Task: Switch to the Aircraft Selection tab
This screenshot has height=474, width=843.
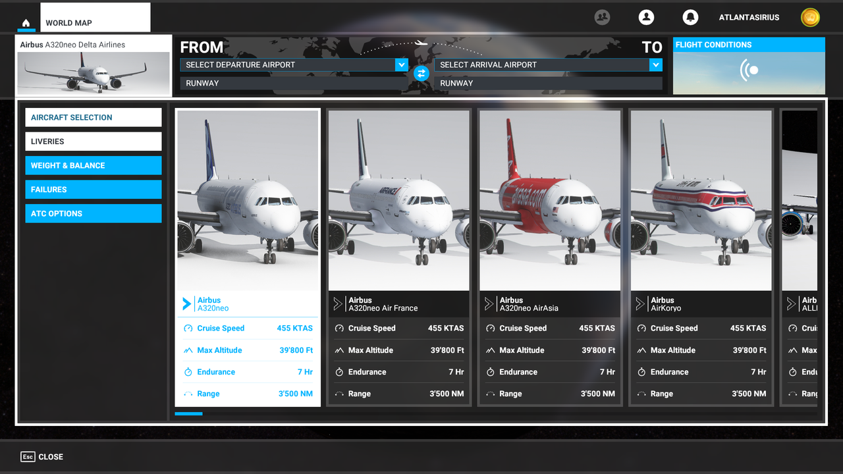Action: (93, 117)
